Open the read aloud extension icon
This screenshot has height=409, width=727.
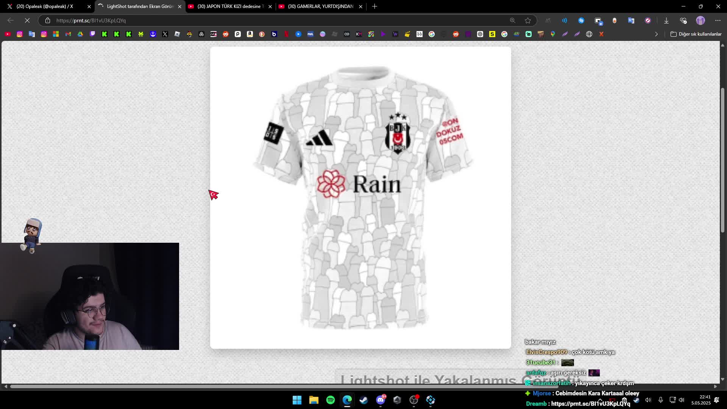[564, 20]
